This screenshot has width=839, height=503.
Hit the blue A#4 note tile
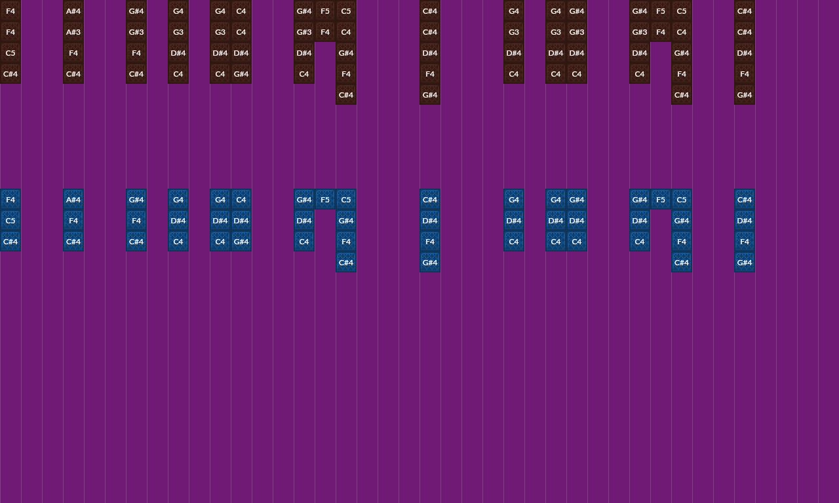click(73, 199)
